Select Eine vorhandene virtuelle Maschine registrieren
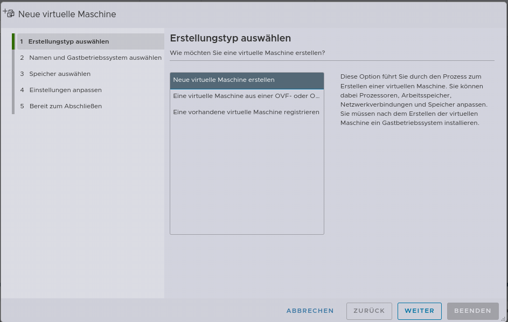 point(246,112)
